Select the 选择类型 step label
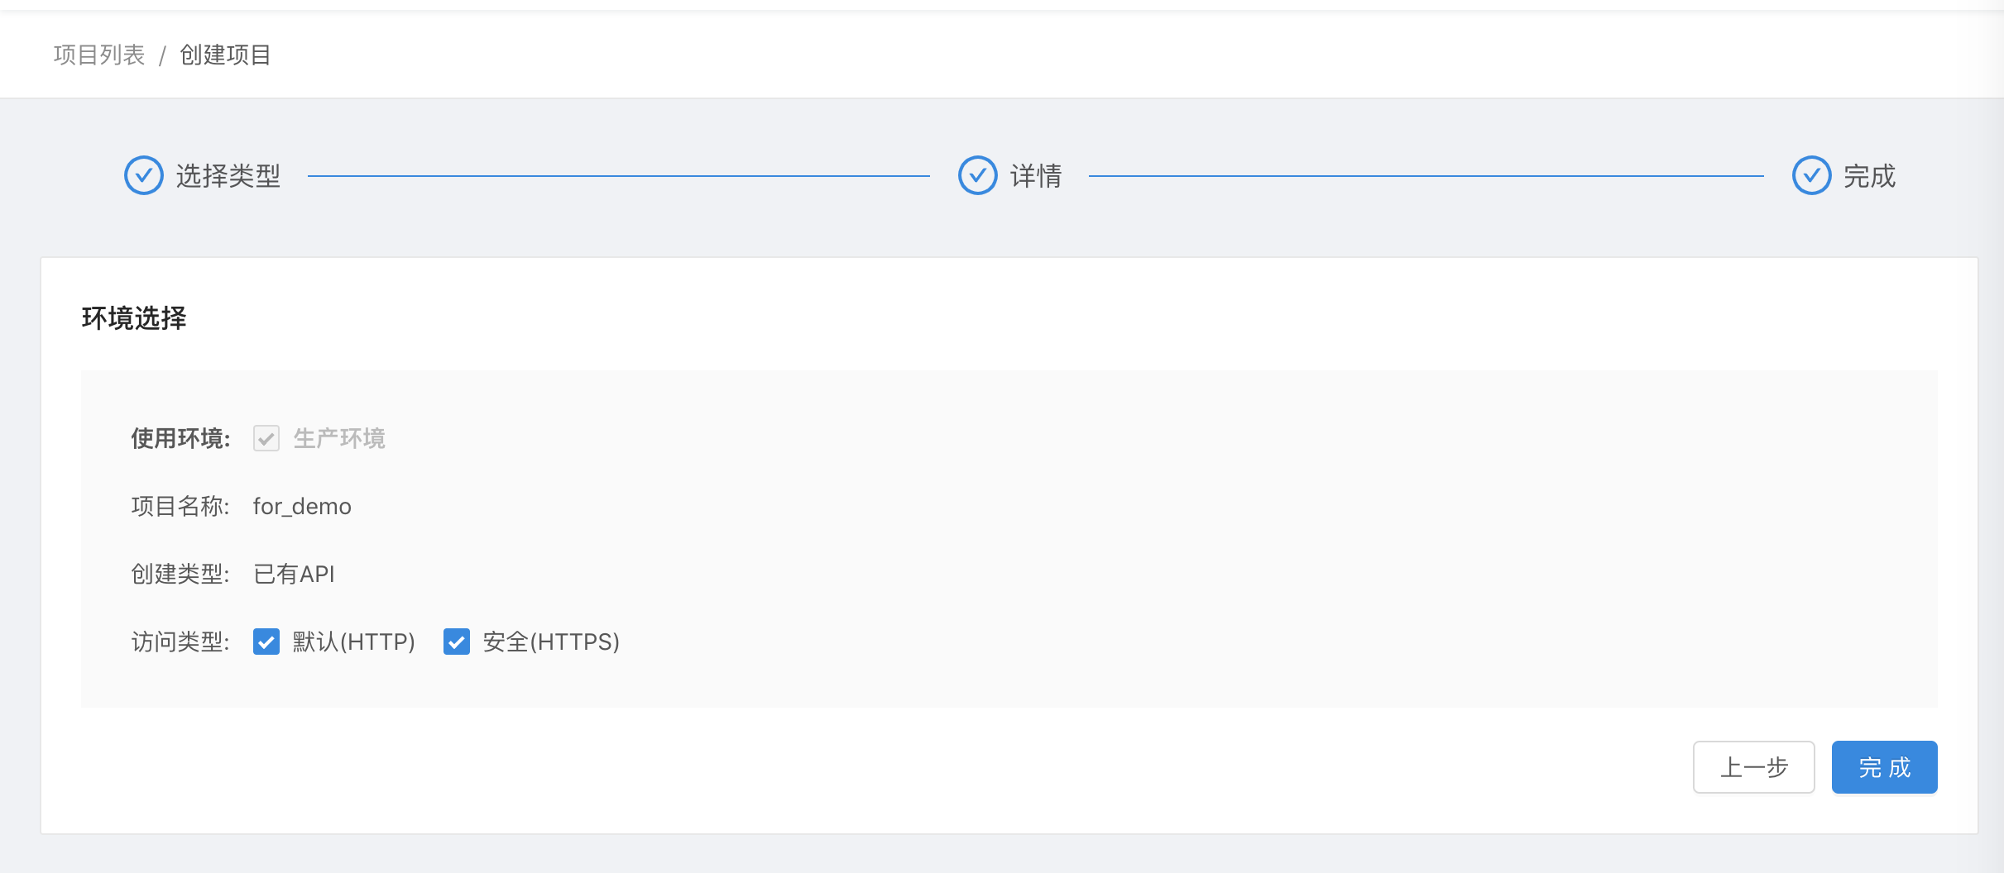Image resolution: width=2004 pixels, height=873 pixels. (x=228, y=176)
